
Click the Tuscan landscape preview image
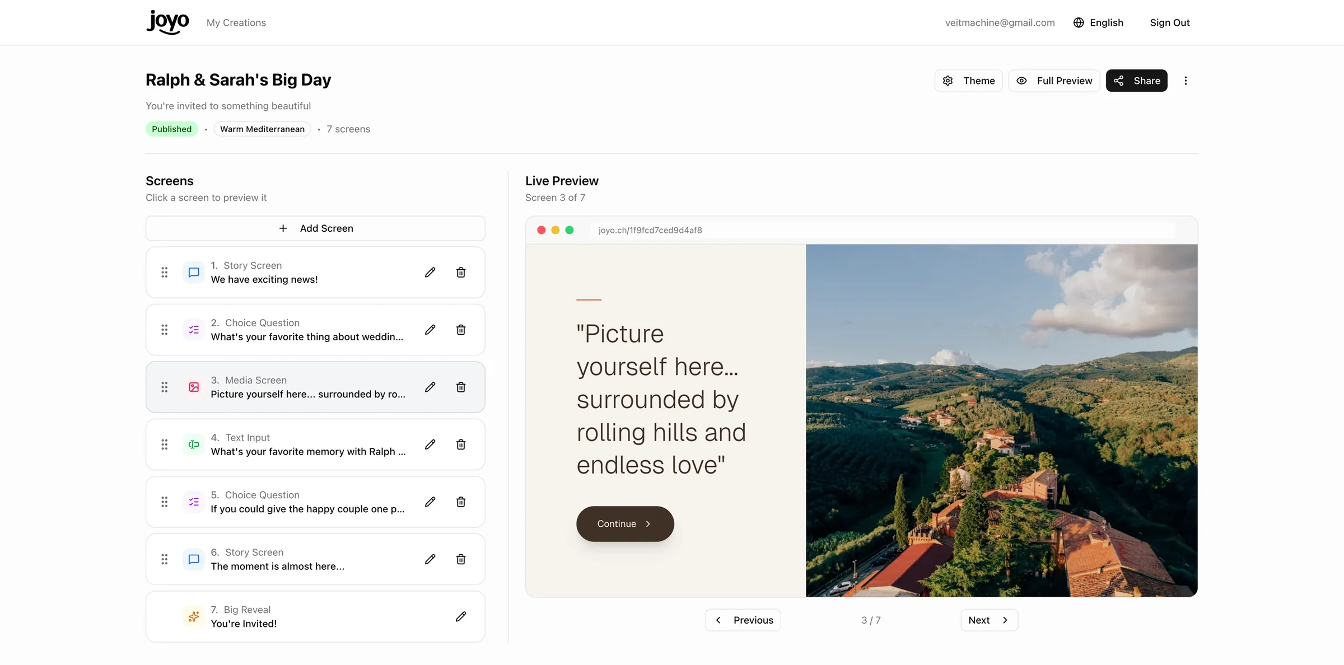[1001, 420]
